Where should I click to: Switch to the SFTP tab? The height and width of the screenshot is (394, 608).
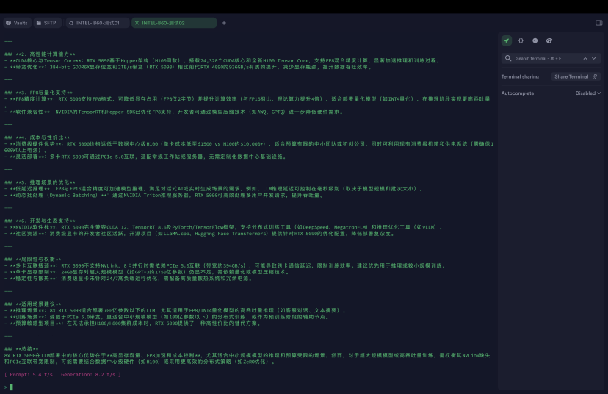coord(46,23)
